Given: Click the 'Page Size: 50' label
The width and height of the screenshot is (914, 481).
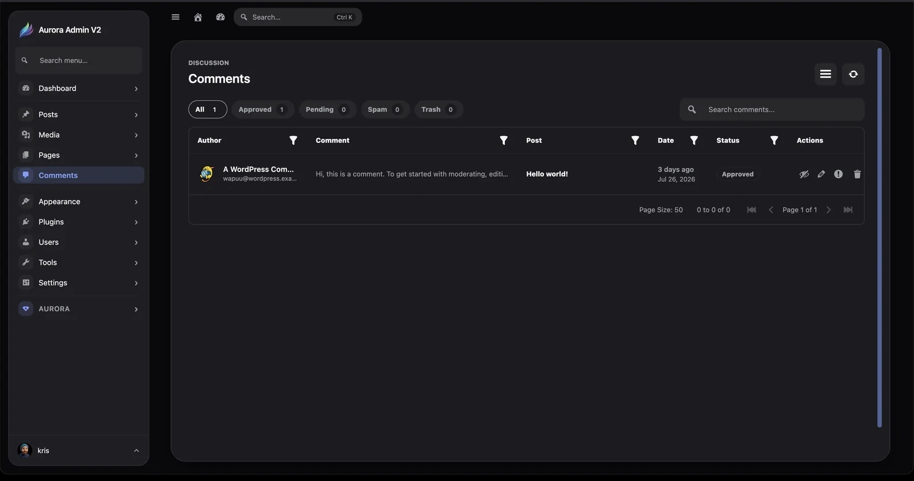Looking at the screenshot, I should tap(661, 210).
